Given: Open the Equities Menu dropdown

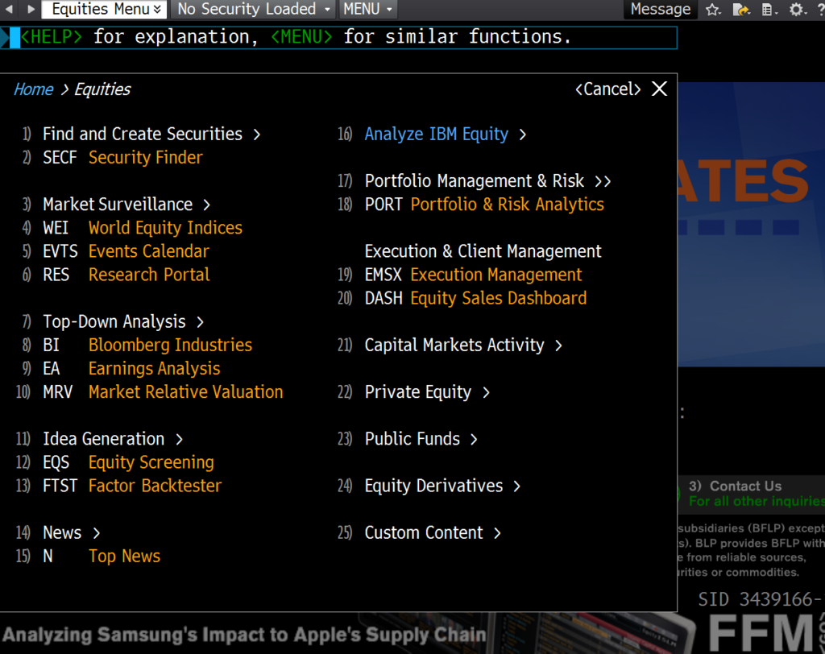Looking at the screenshot, I should tap(103, 10).
